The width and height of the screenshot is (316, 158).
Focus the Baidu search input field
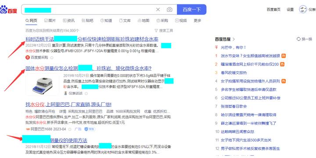89,10
